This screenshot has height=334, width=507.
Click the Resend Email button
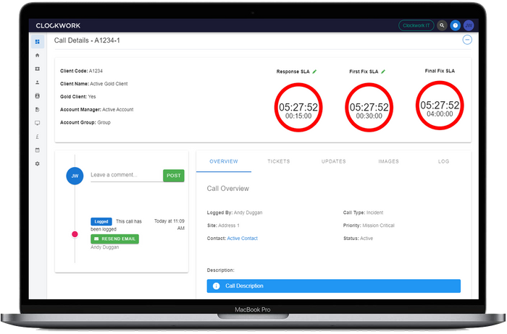114,239
